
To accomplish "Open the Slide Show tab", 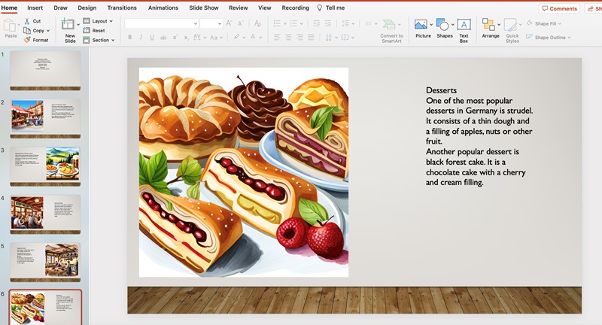I will pos(203,8).
